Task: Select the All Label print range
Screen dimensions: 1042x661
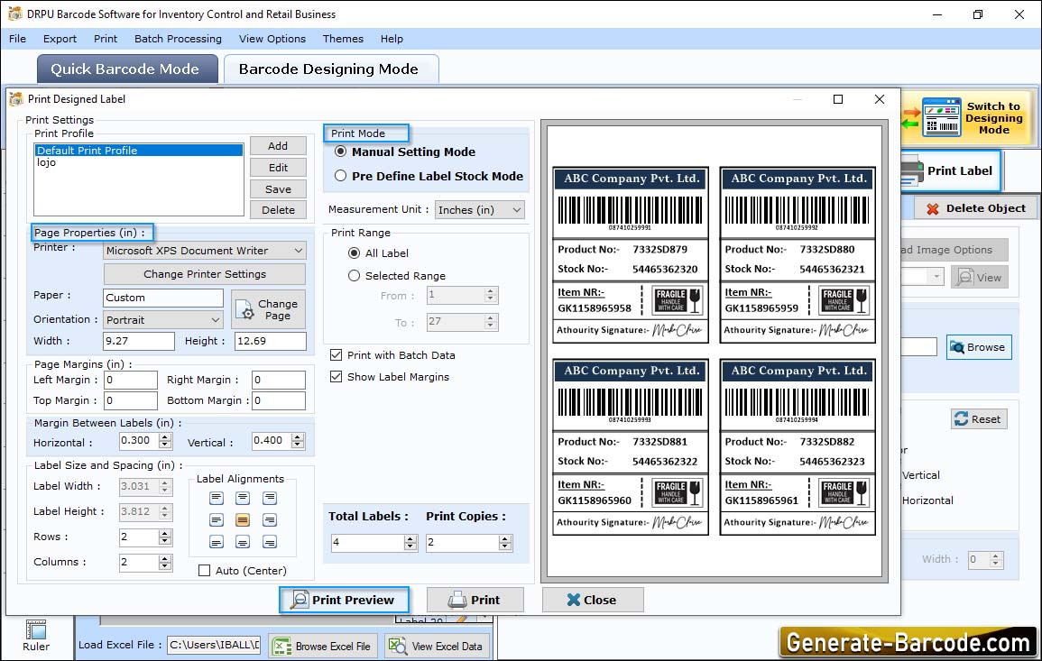Action: pos(355,253)
